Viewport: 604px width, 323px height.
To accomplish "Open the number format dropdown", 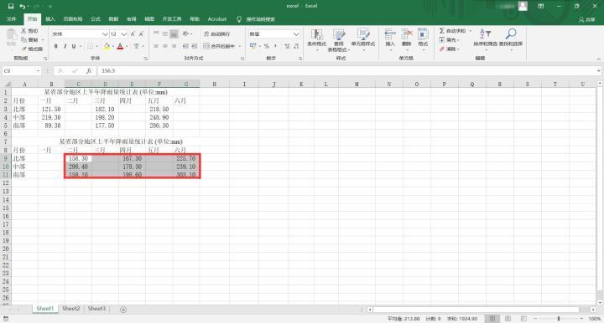I will [x=296, y=34].
